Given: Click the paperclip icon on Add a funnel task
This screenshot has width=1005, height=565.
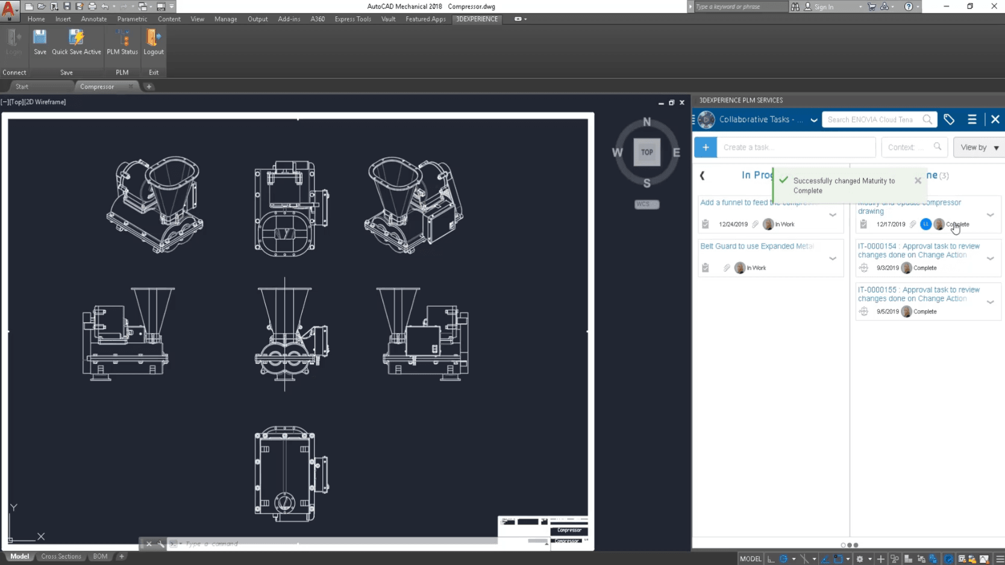Looking at the screenshot, I should 755,224.
